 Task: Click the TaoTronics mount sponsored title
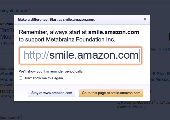click(7, 33)
